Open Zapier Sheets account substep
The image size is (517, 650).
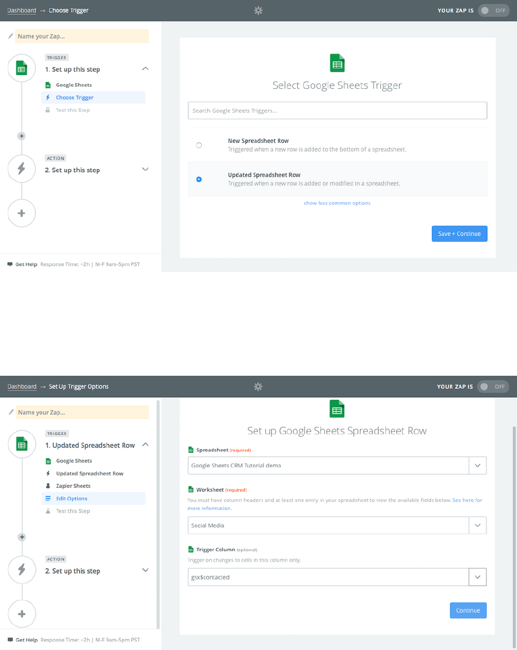[x=73, y=486]
